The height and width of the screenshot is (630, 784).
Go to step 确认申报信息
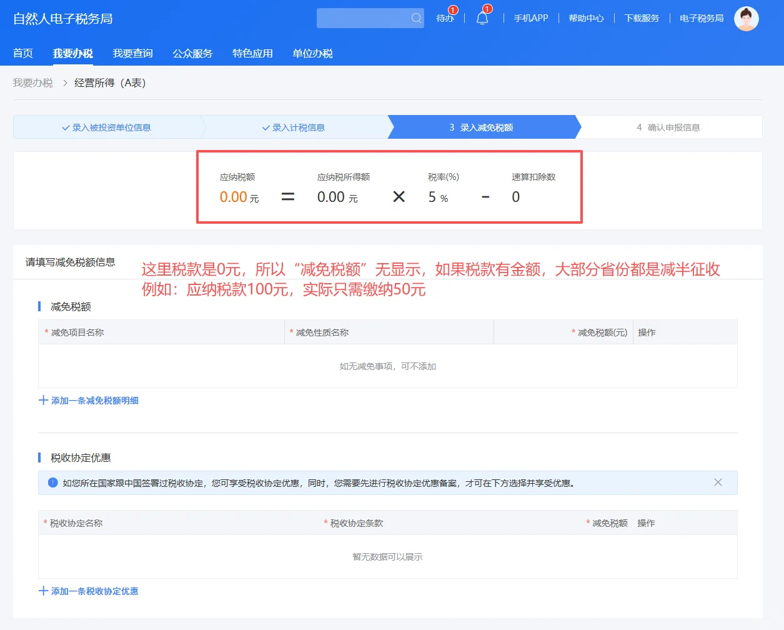tap(670, 127)
